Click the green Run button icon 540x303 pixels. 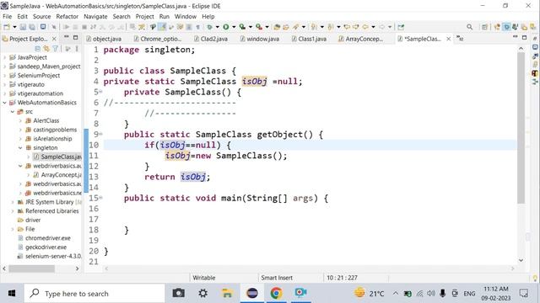[x=226, y=27]
